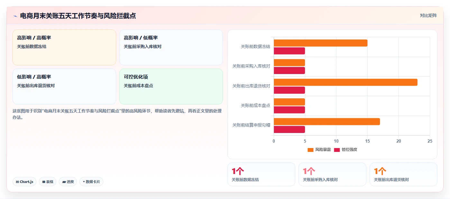Screen dimensions: 450x199
Task: Open the 1个 关账前数据冻结 stat card
Action: tap(261, 174)
